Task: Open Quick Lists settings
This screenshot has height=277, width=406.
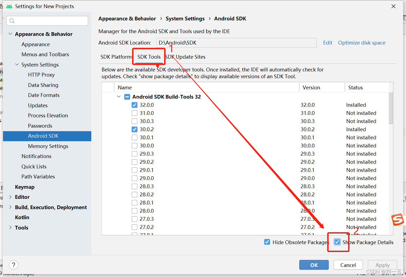Action: click(34, 166)
